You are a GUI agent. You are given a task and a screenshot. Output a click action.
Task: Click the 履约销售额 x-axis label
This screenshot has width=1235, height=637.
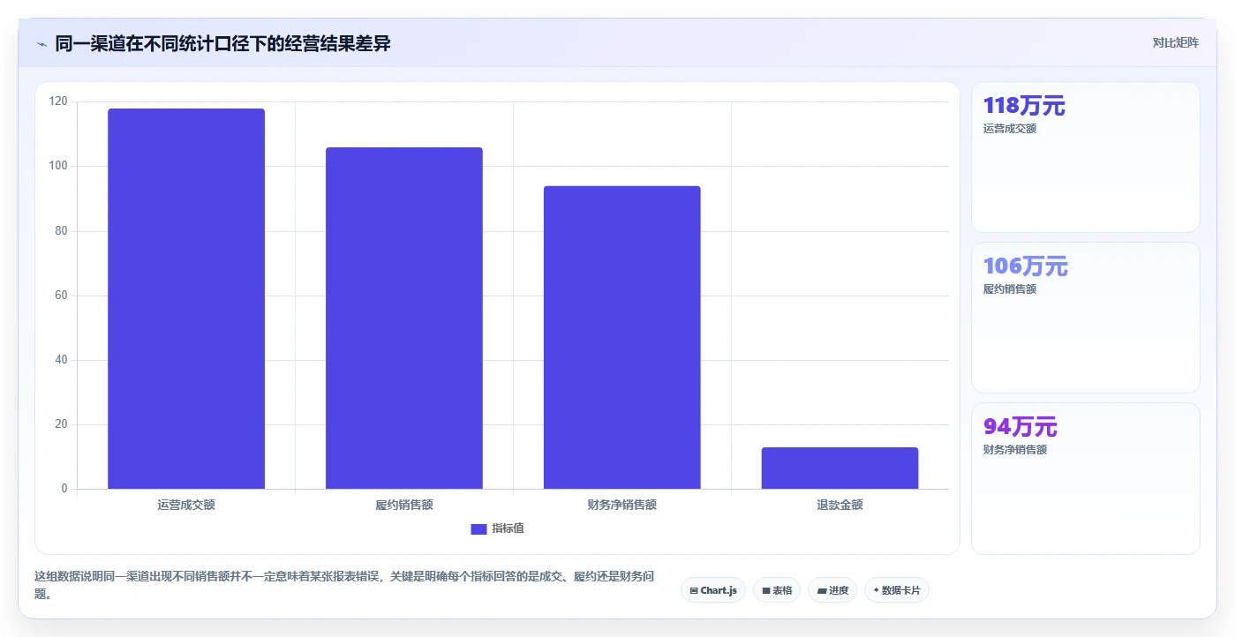pos(404,505)
